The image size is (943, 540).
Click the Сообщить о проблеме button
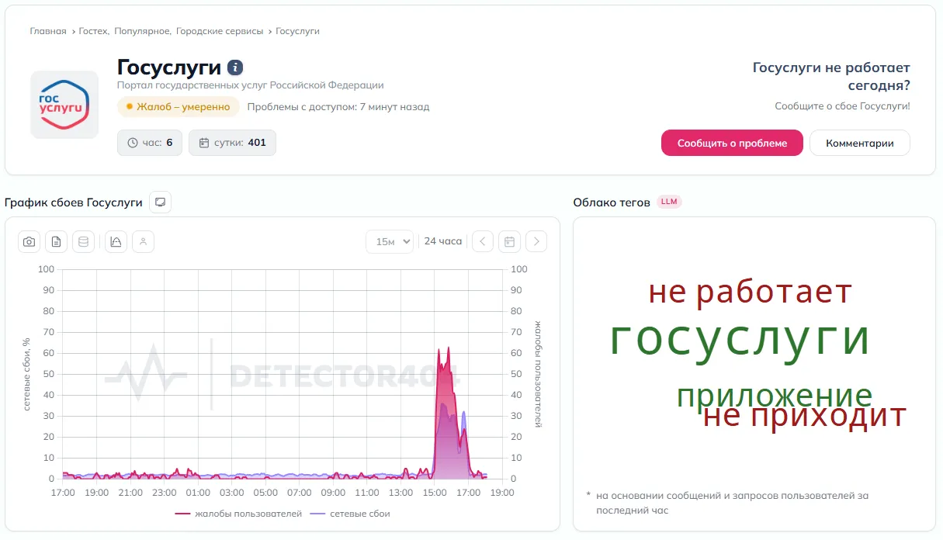[x=732, y=143]
